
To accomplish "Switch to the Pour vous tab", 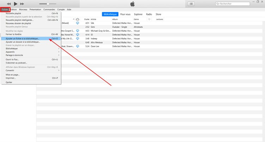I will pos(125,14).
